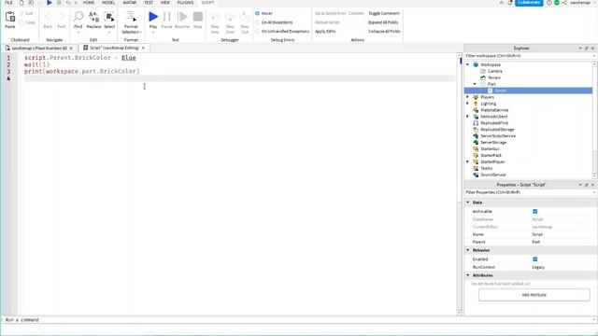Open the AVATAR ribbon tab
The height and width of the screenshot is (336, 598).
pyautogui.click(x=130, y=3)
